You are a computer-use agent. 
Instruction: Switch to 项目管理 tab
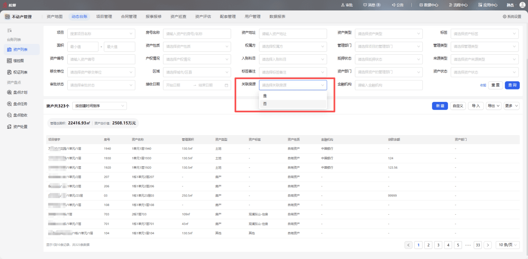coord(104,17)
